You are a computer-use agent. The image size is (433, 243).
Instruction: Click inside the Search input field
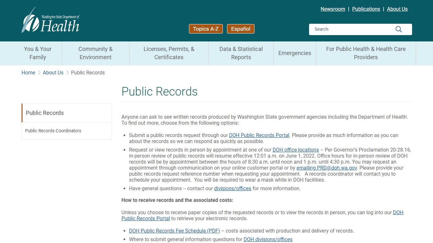point(349,29)
